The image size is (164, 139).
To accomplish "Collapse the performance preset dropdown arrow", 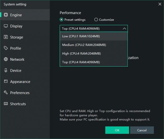I will [x=124, y=29].
